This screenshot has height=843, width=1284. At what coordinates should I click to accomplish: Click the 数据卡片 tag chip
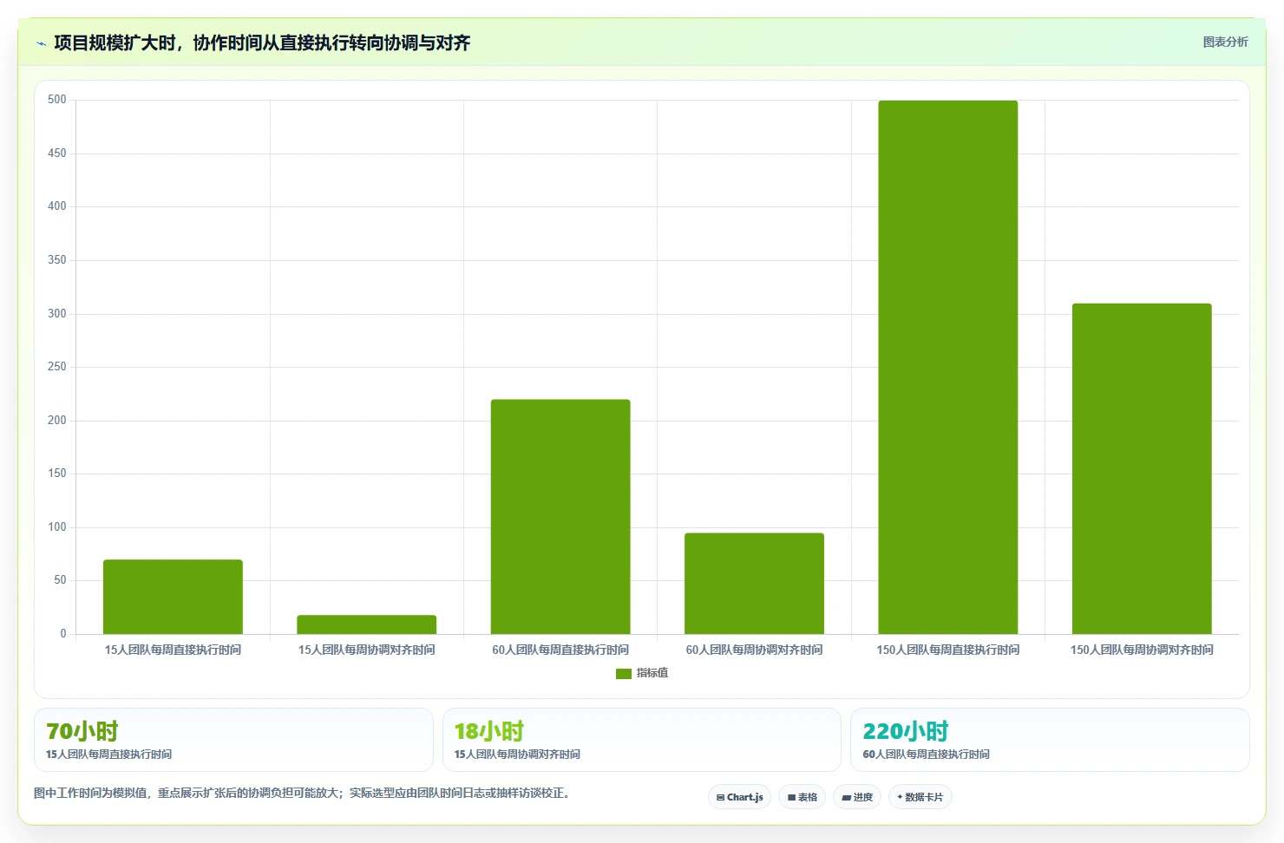(920, 797)
